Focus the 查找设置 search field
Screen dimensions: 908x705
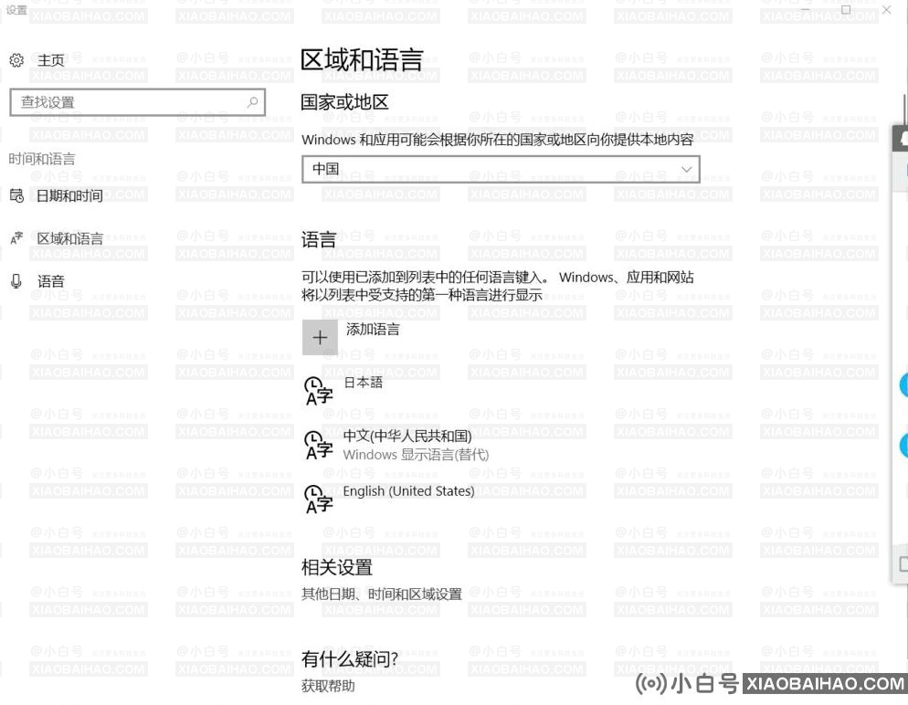click(138, 102)
